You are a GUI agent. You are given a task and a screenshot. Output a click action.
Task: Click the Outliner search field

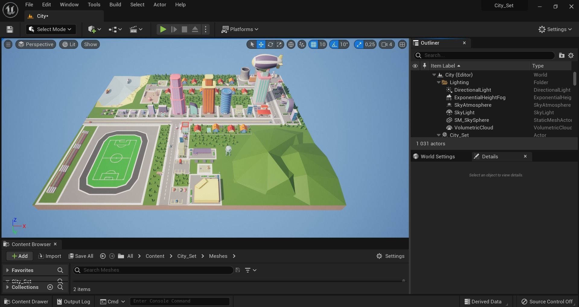click(485, 55)
